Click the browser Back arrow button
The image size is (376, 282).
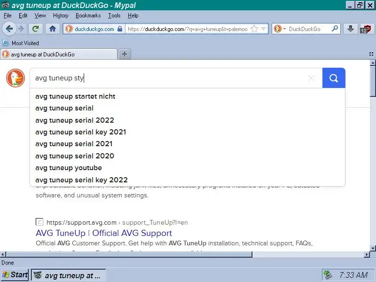point(9,29)
